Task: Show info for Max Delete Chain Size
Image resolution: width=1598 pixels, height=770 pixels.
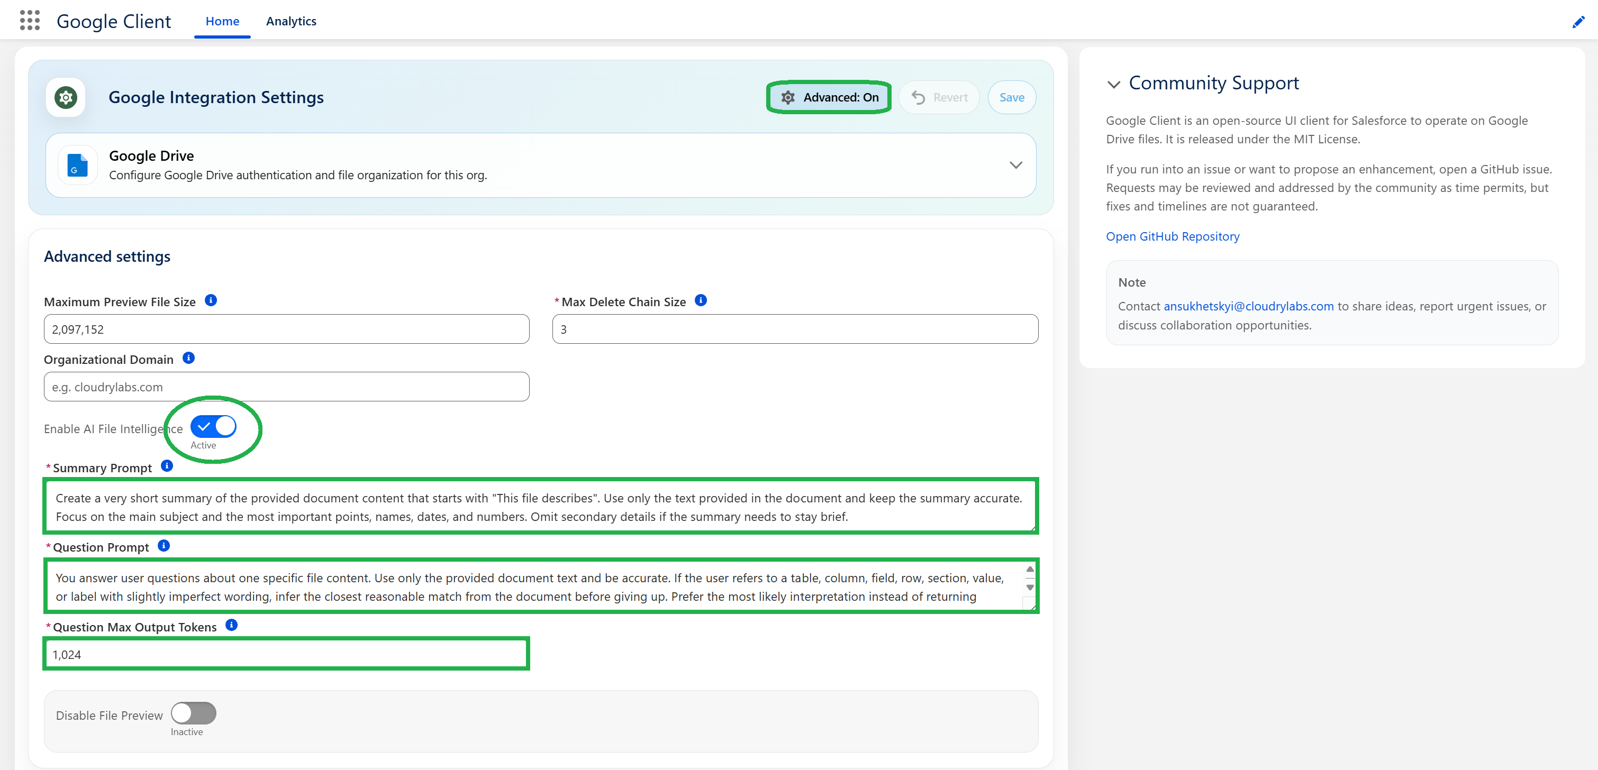Action: [701, 301]
